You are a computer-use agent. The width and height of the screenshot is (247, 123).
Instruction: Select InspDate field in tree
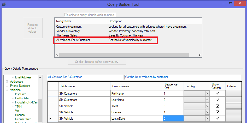tap(21, 94)
